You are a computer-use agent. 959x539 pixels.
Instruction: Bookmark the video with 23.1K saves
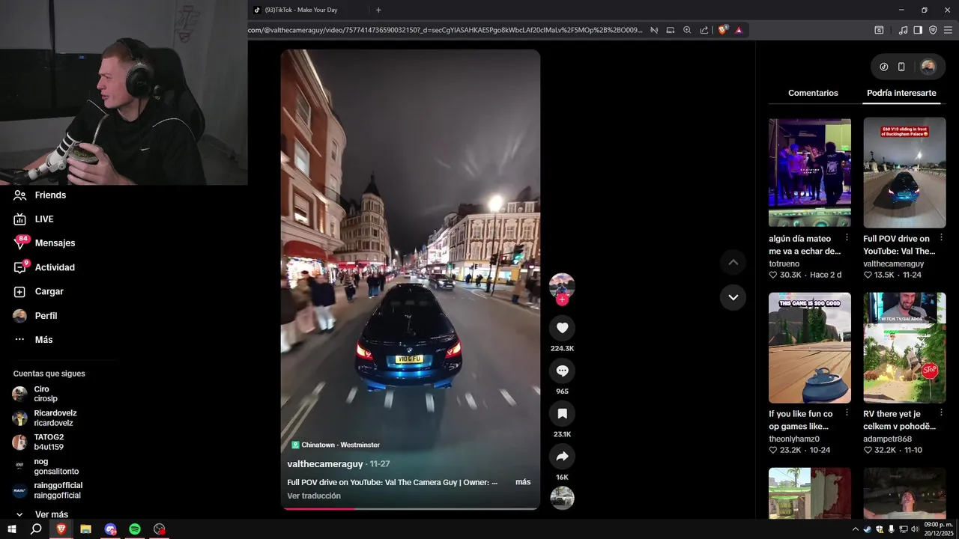(562, 413)
